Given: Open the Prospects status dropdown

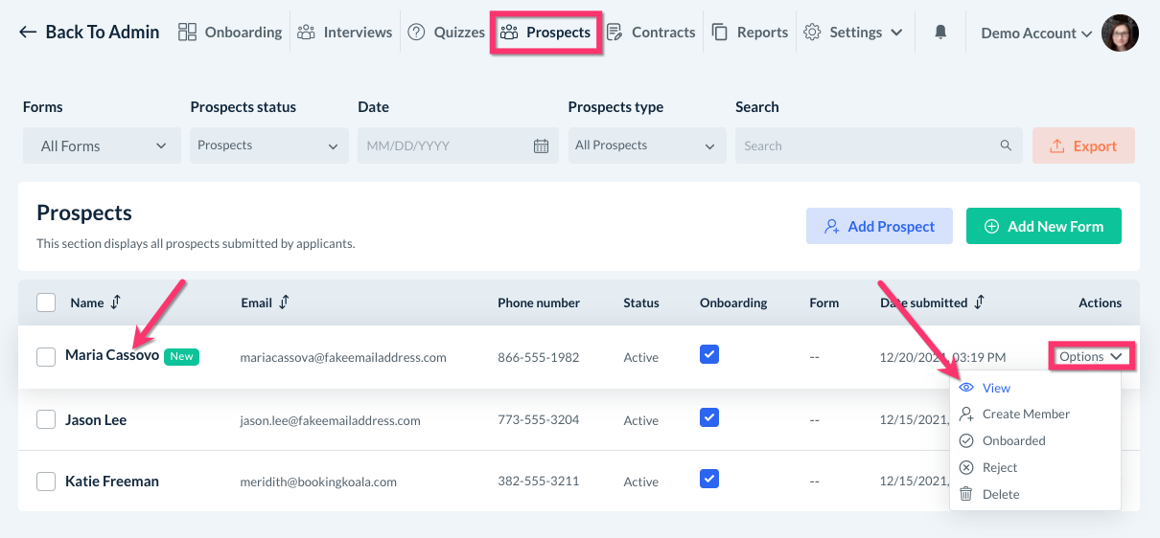Looking at the screenshot, I should click(267, 146).
